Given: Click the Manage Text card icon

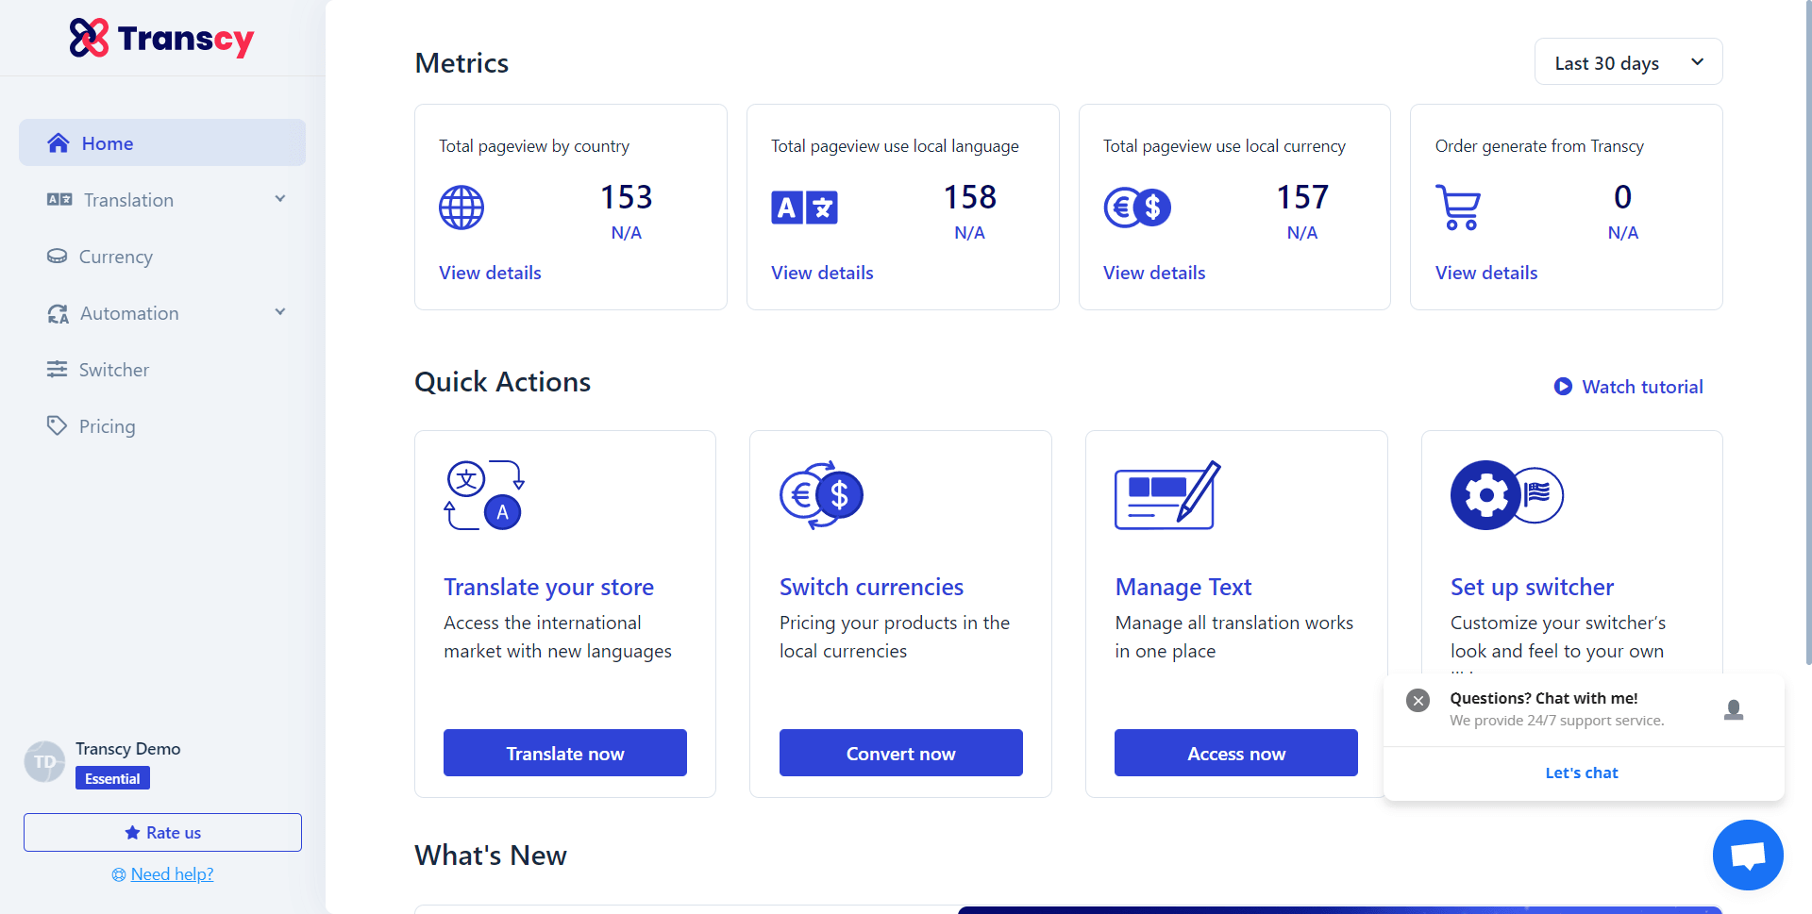Looking at the screenshot, I should pyautogui.click(x=1167, y=495).
